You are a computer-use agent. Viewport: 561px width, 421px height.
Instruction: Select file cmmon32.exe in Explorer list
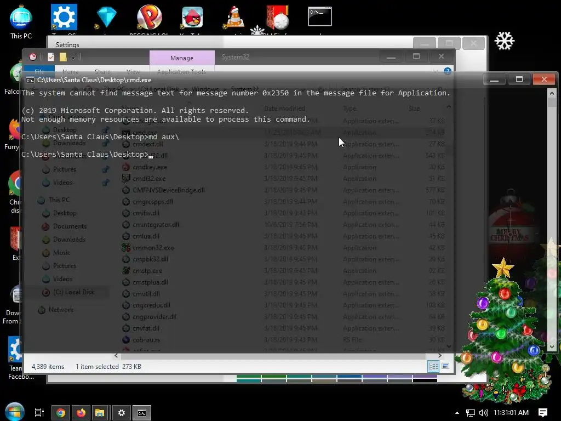click(153, 248)
